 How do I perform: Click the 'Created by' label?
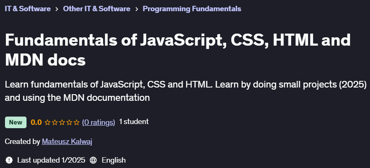click(x=22, y=141)
